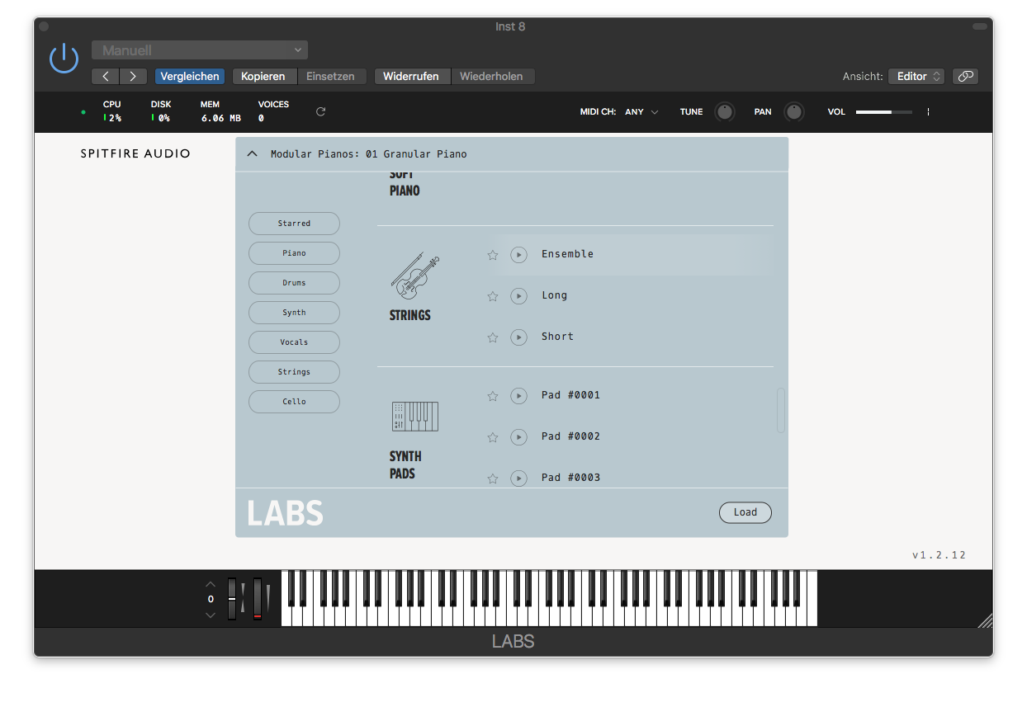The width and height of the screenshot is (1027, 707).
Task: Preview the Long preset
Action: (x=518, y=296)
